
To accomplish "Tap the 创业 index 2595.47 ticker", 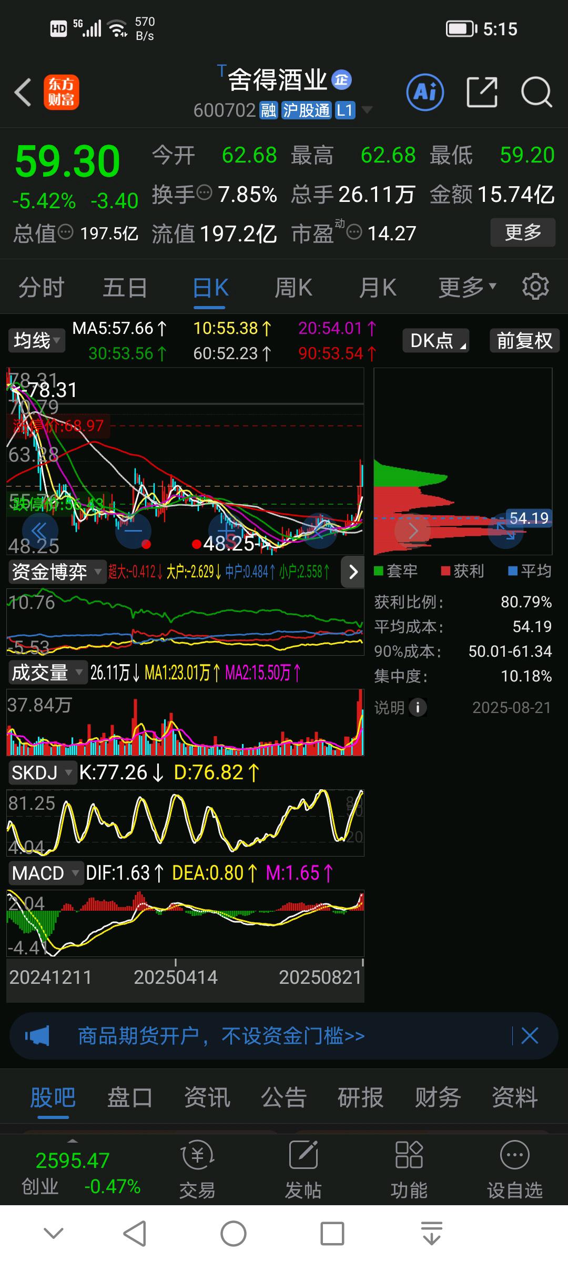I will [x=80, y=1173].
